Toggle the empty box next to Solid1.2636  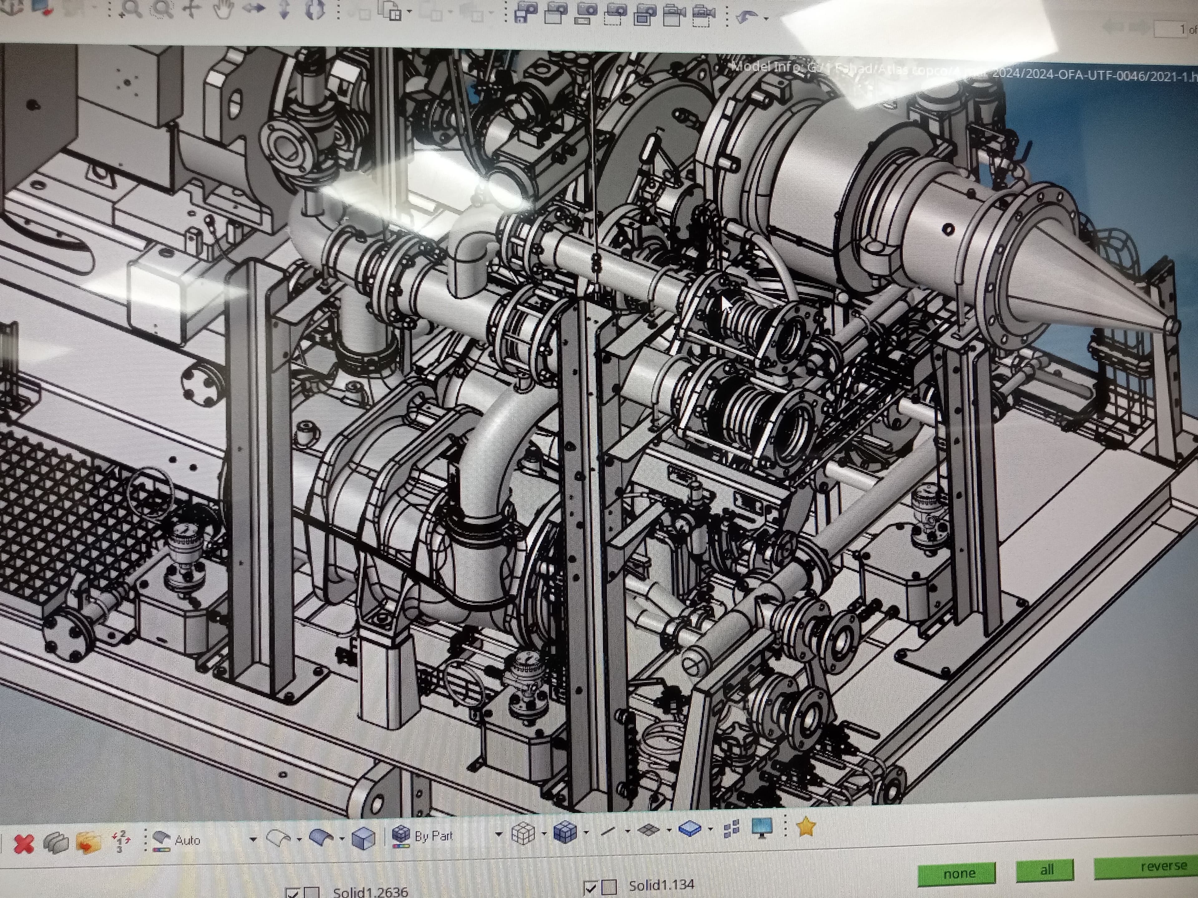point(311,893)
